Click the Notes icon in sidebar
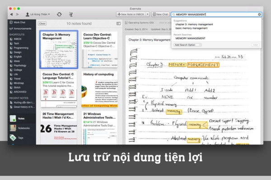The width and height of the screenshot is (271, 180). (13, 118)
